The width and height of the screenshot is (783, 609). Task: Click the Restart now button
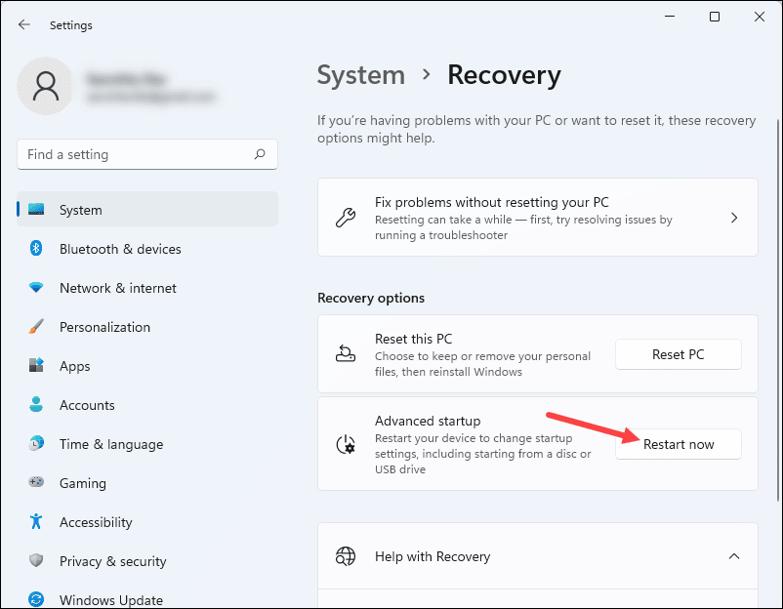pyautogui.click(x=679, y=444)
